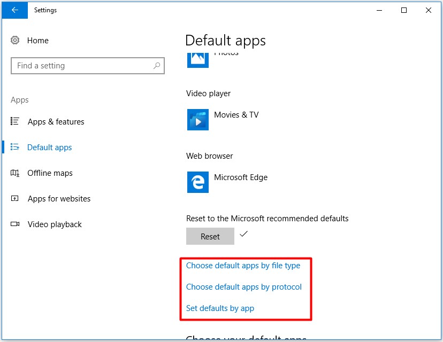Maximize the Settings window
This screenshot has height=342, width=443.
pos(404,11)
